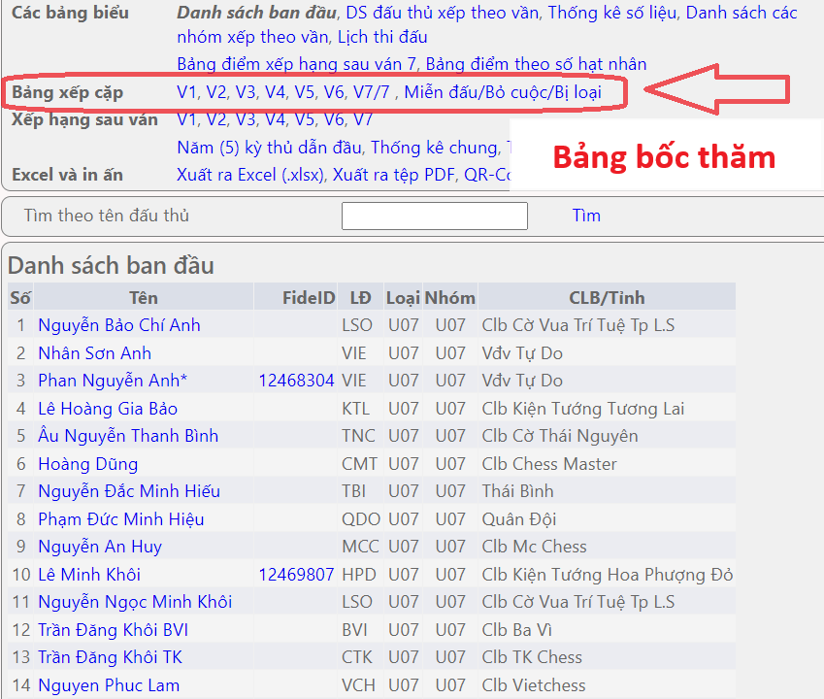Open the "Thống kê chung" link
This screenshot has height=699, width=824.
[x=434, y=148]
